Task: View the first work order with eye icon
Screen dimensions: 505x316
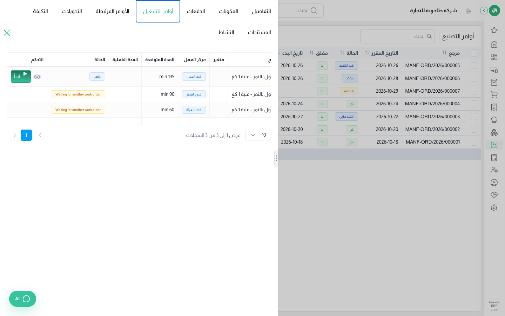Action: pos(37,77)
